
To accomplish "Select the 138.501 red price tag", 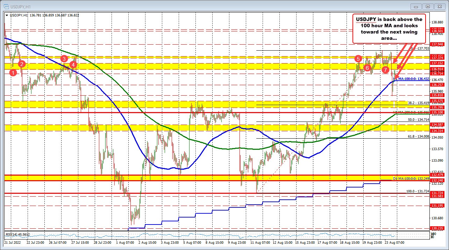I will [437, 31].
